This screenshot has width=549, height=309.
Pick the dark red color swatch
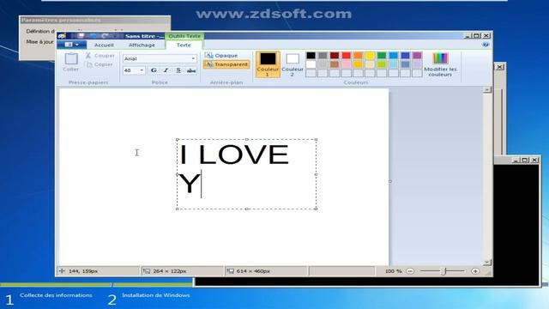click(335, 55)
